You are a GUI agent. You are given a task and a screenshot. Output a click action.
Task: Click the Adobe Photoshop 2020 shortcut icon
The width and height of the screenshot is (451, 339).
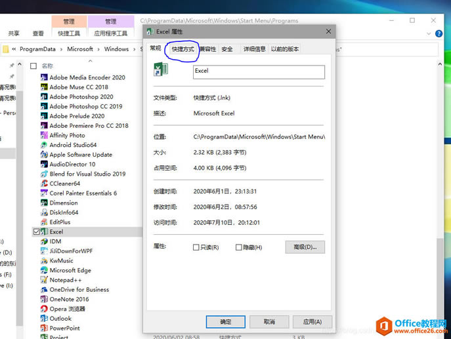coord(44,96)
